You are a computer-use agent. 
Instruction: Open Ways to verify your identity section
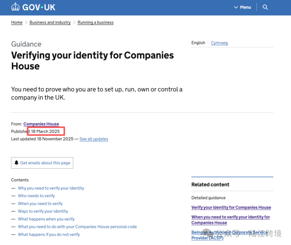[43, 211]
